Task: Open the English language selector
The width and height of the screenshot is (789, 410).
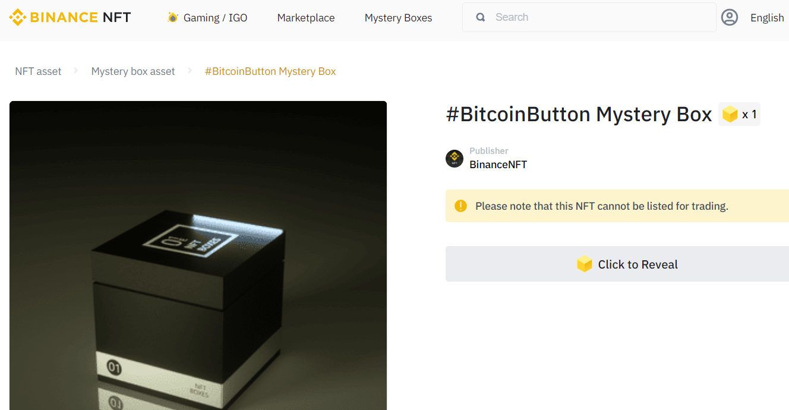Action: (x=767, y=17)
